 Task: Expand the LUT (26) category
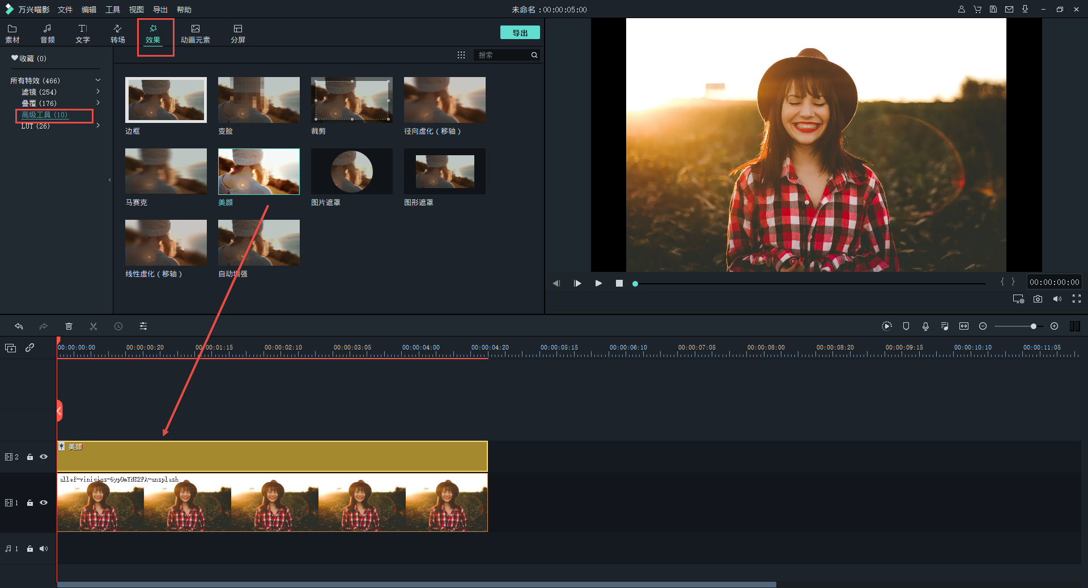click(98, 126)
